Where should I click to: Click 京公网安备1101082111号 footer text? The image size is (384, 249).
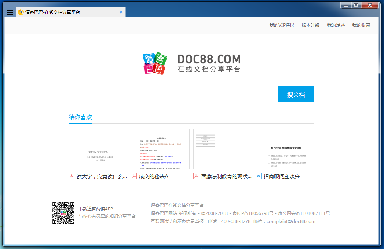point(304,213)
